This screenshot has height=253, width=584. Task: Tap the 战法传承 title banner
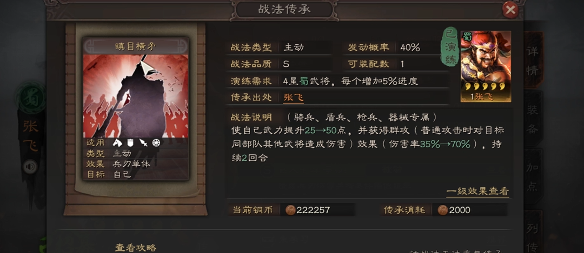click(284, 10)
